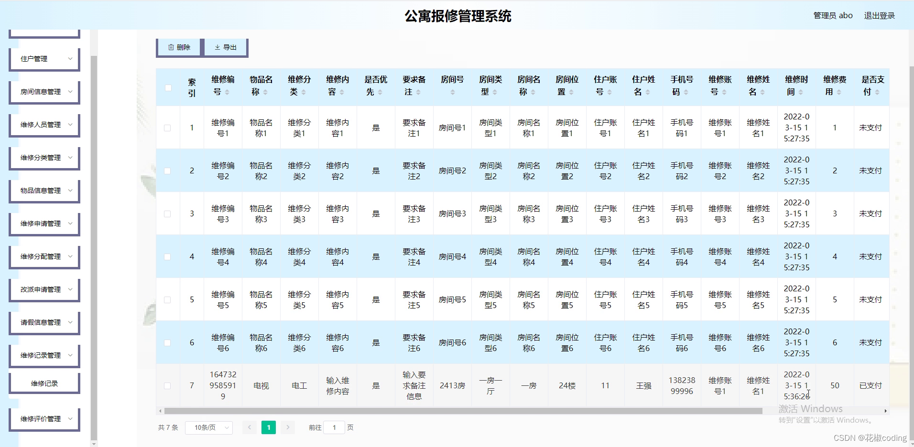Screen dimensions: 914x447
Task: Click the previous page arrow
Action: click(249, 427)
